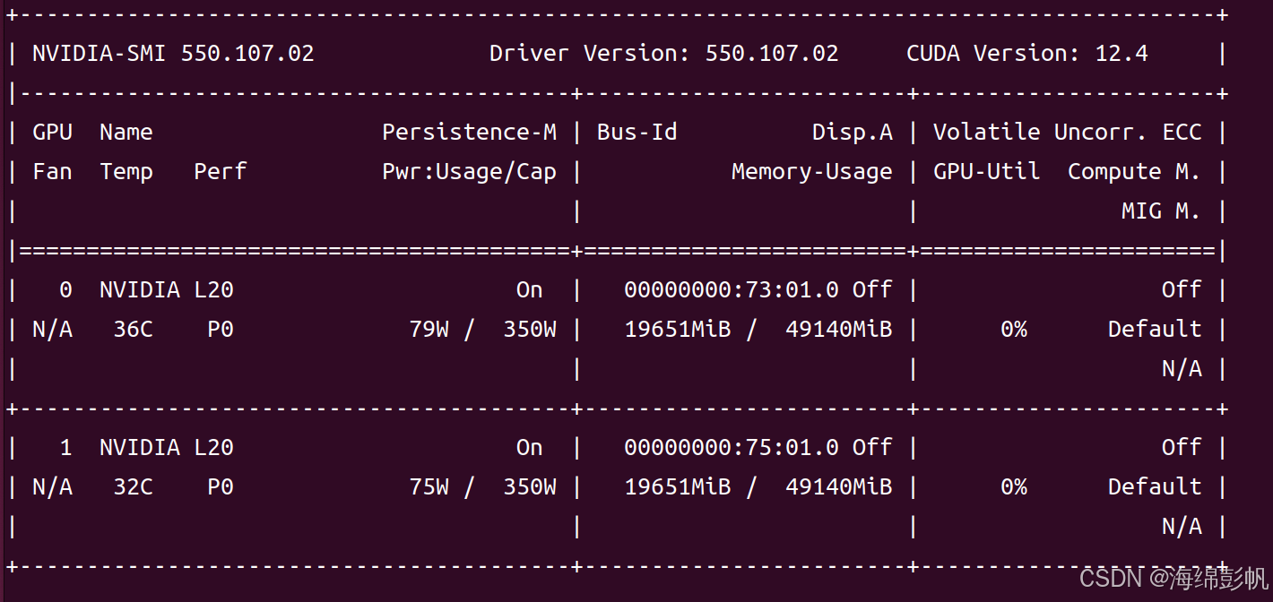This screenshot has width=1273, height=602.
Task: Select bus id '00000000:75:01.0'
Action: coord(732,448)
